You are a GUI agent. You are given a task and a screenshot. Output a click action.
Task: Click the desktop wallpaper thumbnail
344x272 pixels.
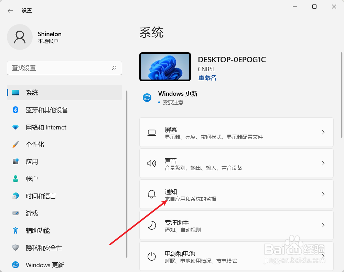[x=165, y=67]
